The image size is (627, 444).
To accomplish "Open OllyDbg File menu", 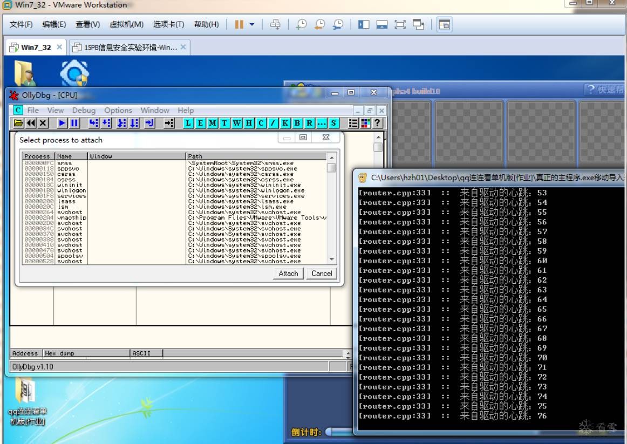I will [x=33, y=110].
